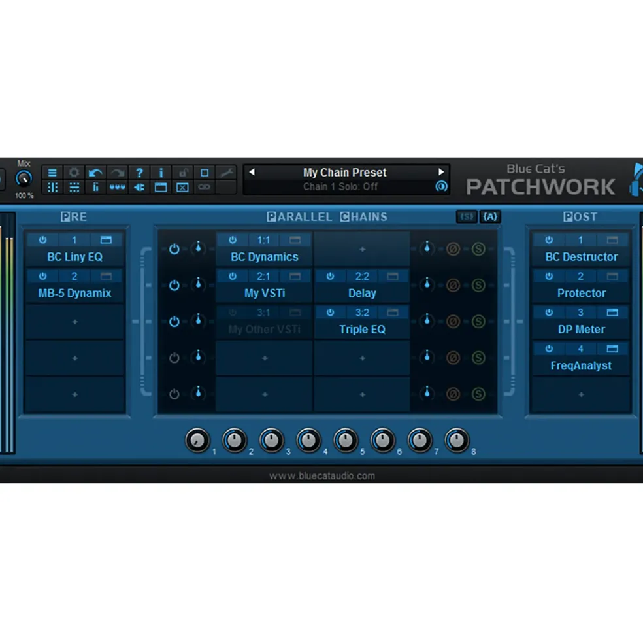This screenshot has height=644, width=643.
Task: Toggle power on parallel chain row 1
Action: point(174,249)
